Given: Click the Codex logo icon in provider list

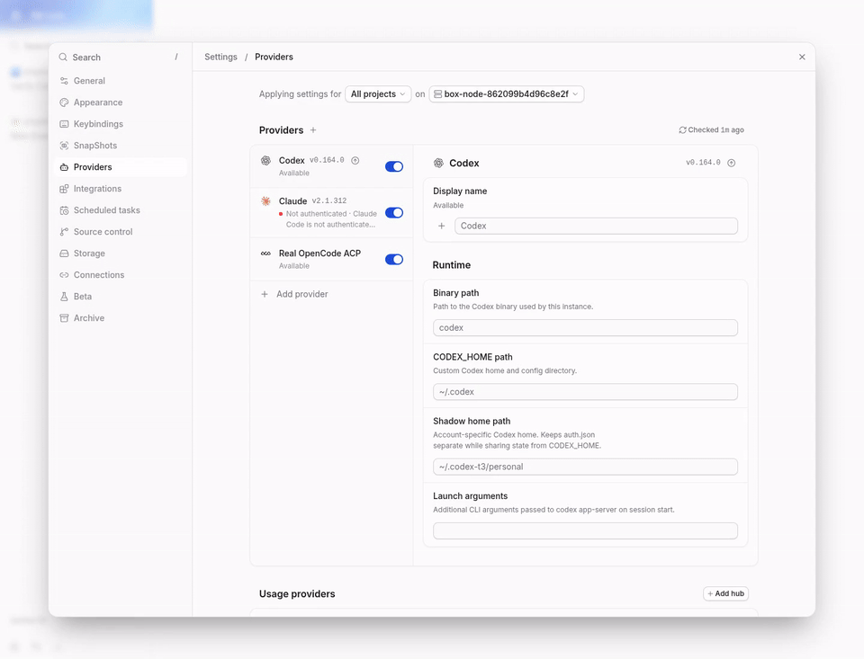Looking at the screenshot, I should (265, 160).
